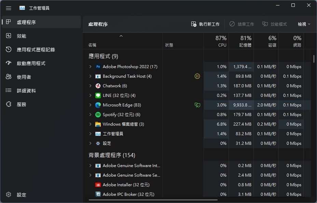Image resolution: width=317 pixels, height=203 pixels.
Task: Click the 詳細資料 list icon
Action: (9, 90)
